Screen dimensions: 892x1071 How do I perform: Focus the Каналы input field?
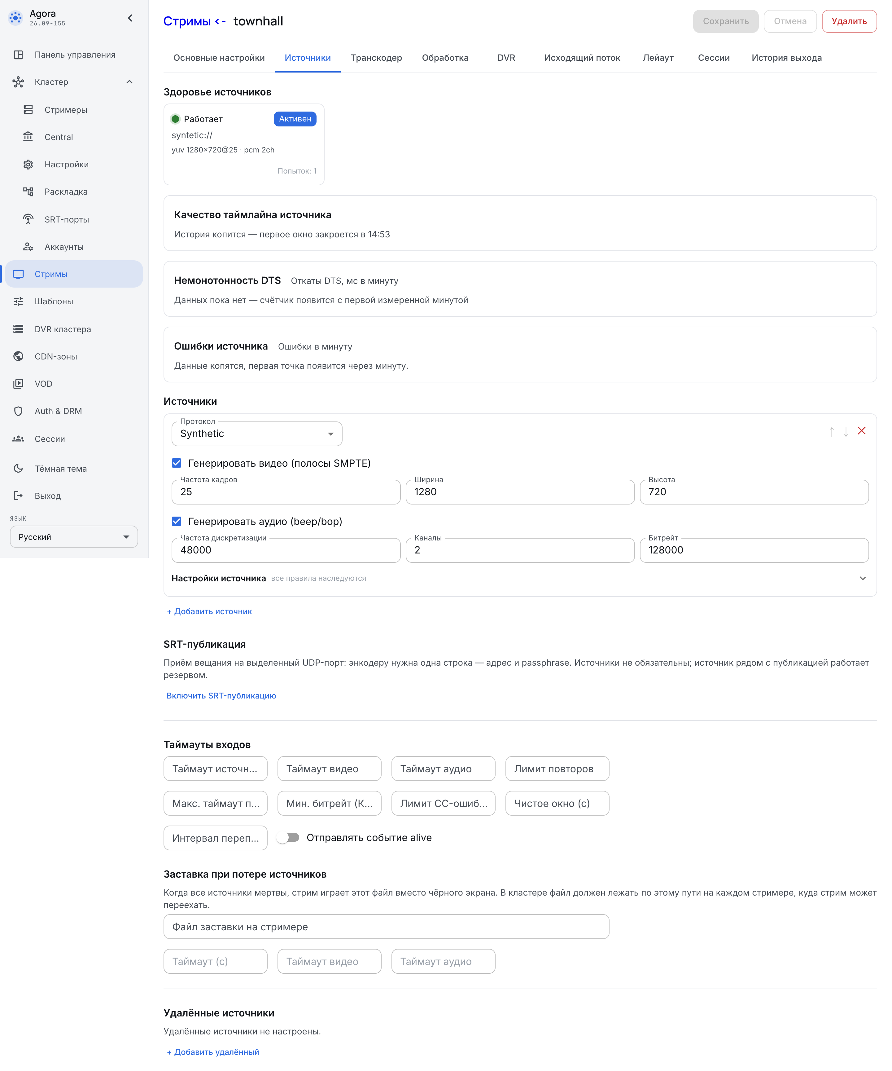click(x=520, y=550)
